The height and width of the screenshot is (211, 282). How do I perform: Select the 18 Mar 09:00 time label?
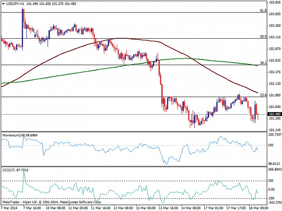pos(257,208)
